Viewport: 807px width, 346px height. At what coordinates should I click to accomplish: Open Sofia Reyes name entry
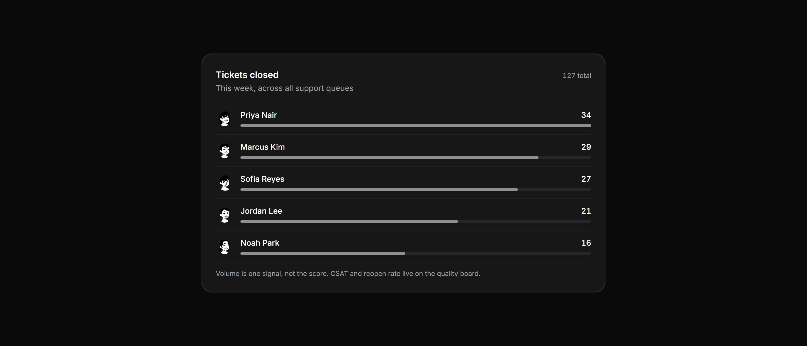pyautogui.click(x=262, y=179)
